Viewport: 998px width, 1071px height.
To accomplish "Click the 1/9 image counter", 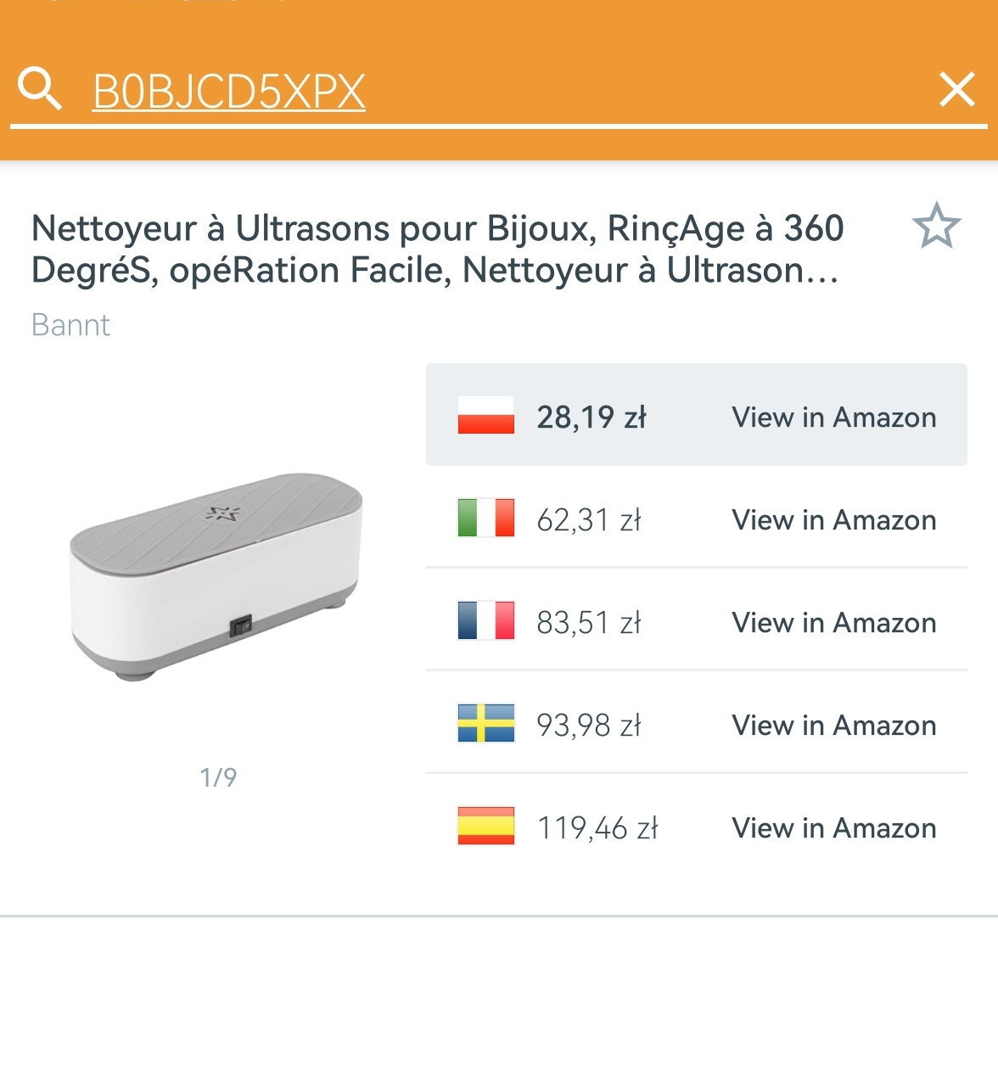I will click(x=218, y=777).
